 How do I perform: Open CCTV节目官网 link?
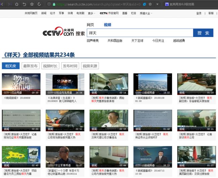click(x=109, y=13)
